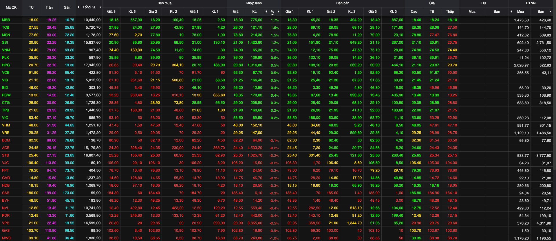Click VJC reference price 106.40

coord(32,163)
